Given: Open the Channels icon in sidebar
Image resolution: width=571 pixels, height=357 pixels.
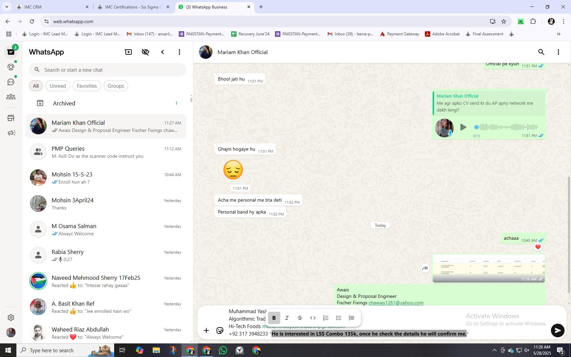Looking at the screenshot, I should pos(11,82).
